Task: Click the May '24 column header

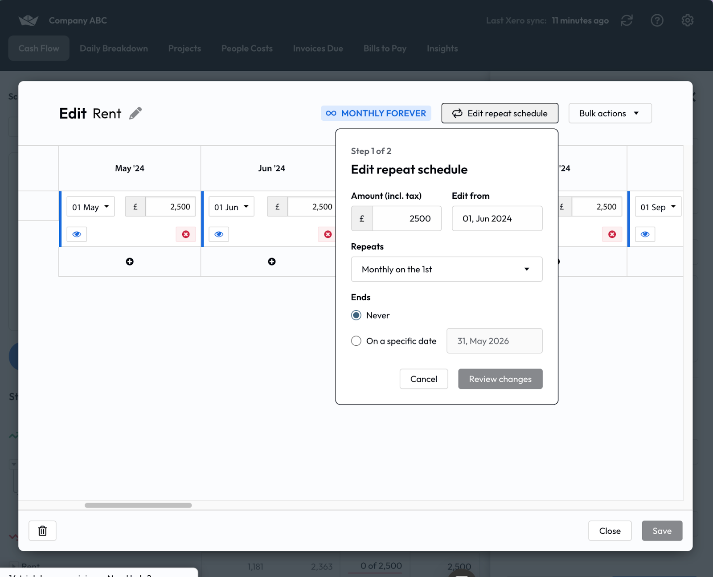Action: tap(130, 168)
